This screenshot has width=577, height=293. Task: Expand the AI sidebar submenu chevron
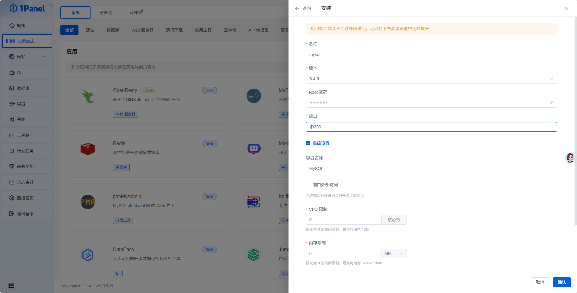click(44, 72)
